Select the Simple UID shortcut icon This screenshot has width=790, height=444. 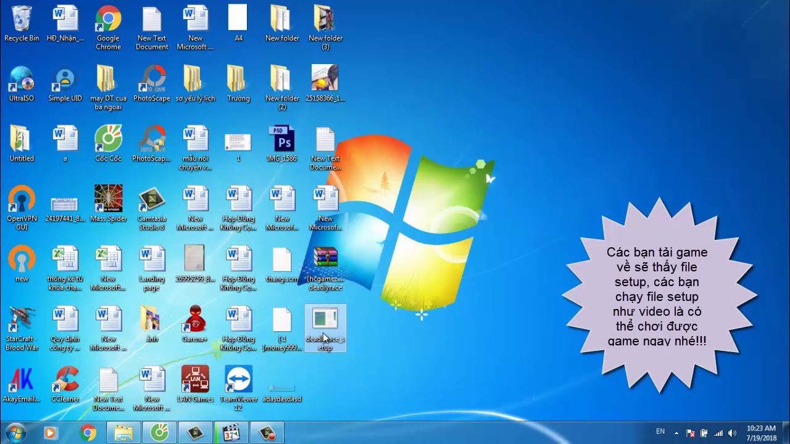tap(65, 83)
